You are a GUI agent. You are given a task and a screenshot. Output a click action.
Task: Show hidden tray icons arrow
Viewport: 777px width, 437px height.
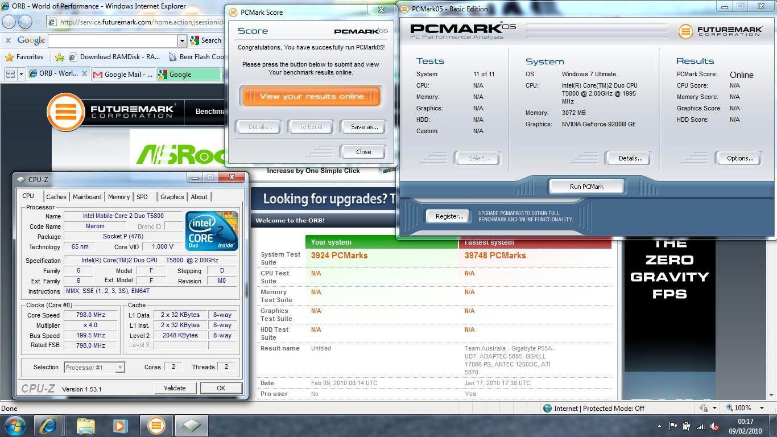pos(660,426)
